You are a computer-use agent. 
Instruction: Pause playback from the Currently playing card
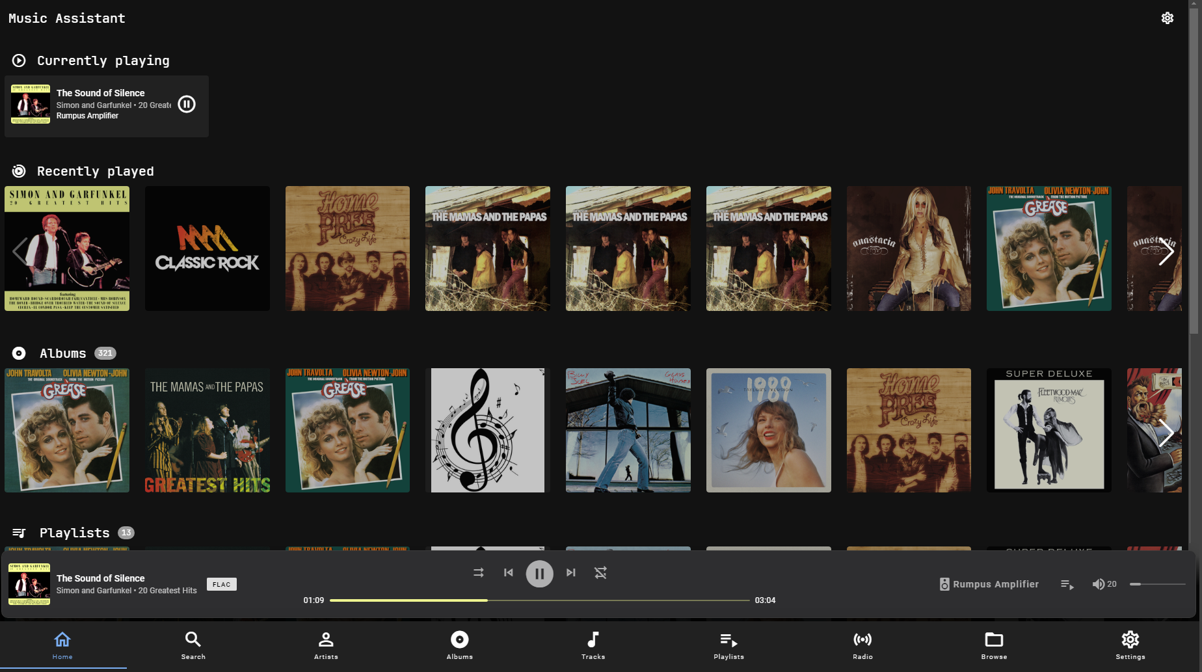click(x=186, y=103)
